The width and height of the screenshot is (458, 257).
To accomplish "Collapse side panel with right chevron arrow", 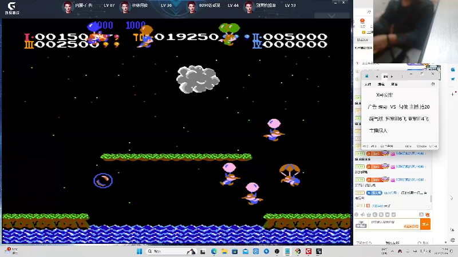I will pos(451,198).
